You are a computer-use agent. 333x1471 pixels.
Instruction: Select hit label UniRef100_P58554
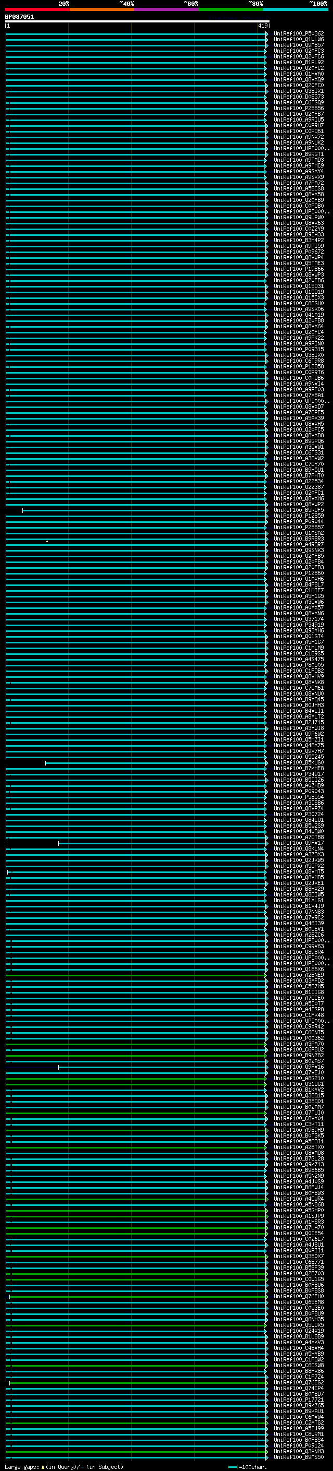pos(298,797)
